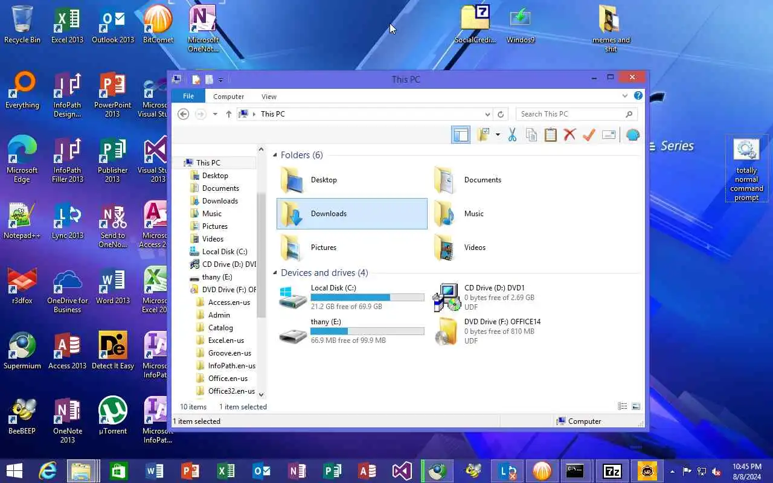Open Quick Access Toolbar customize dropdown

coord(220,80)
